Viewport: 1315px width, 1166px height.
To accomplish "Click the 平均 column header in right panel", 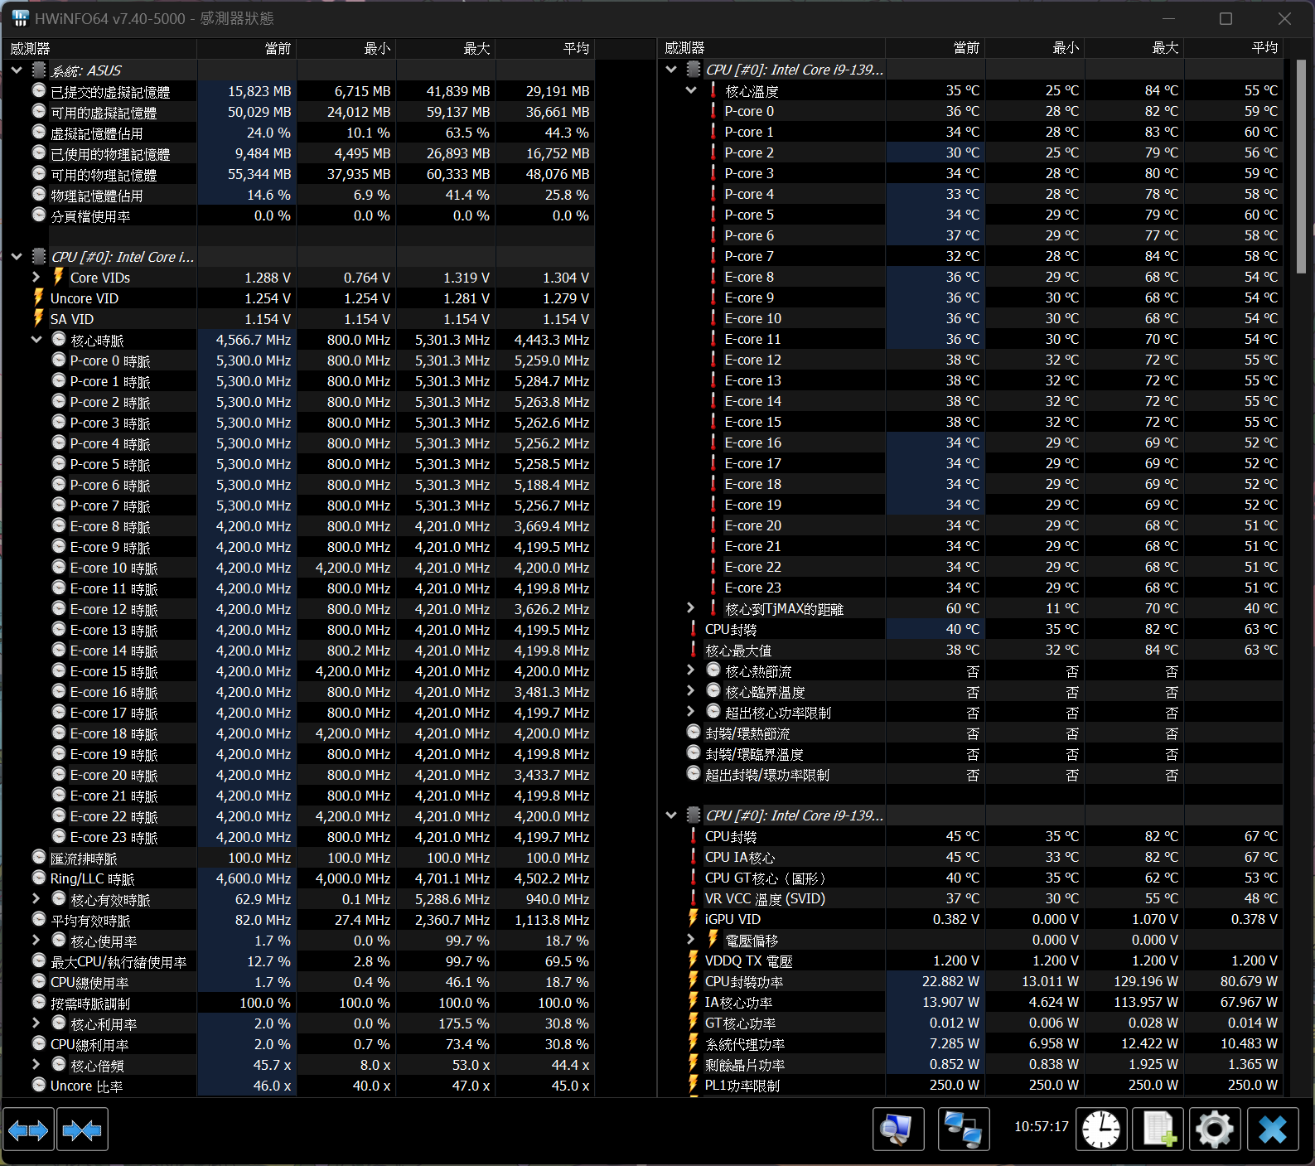I will (x=1233, y=48).
